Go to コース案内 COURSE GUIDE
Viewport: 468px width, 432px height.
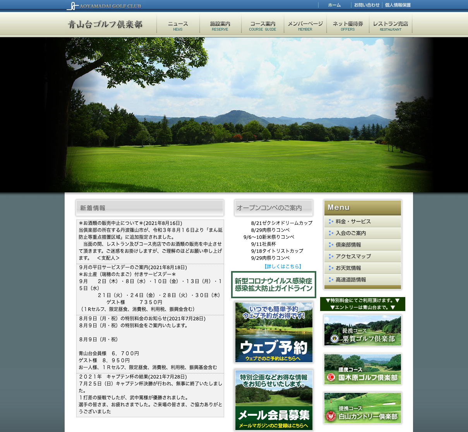pos(262,26)
